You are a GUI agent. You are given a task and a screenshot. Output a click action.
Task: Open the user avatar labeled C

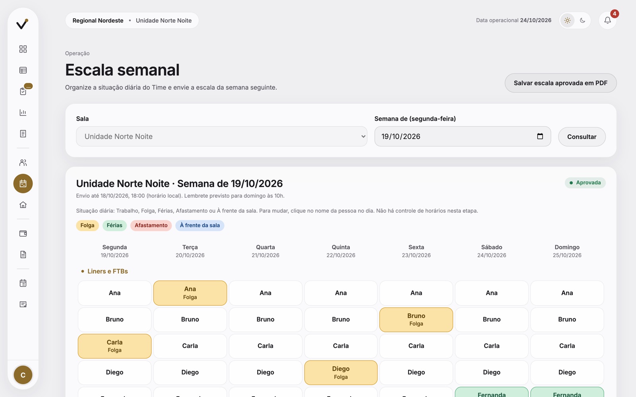23,375
